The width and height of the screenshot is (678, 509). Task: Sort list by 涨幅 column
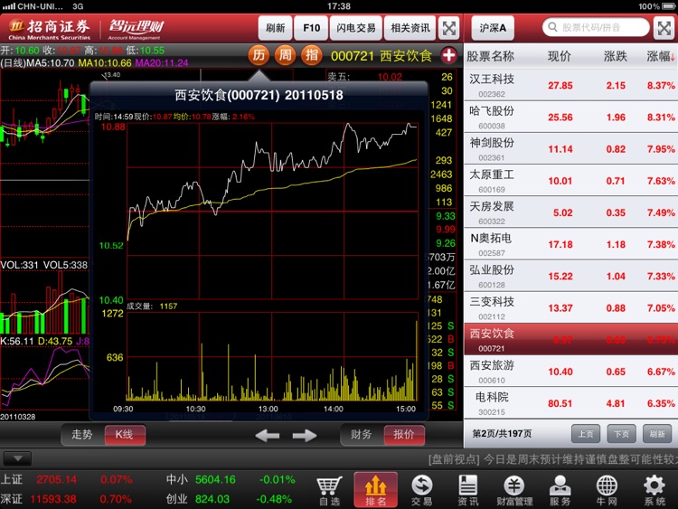[661, 56]
